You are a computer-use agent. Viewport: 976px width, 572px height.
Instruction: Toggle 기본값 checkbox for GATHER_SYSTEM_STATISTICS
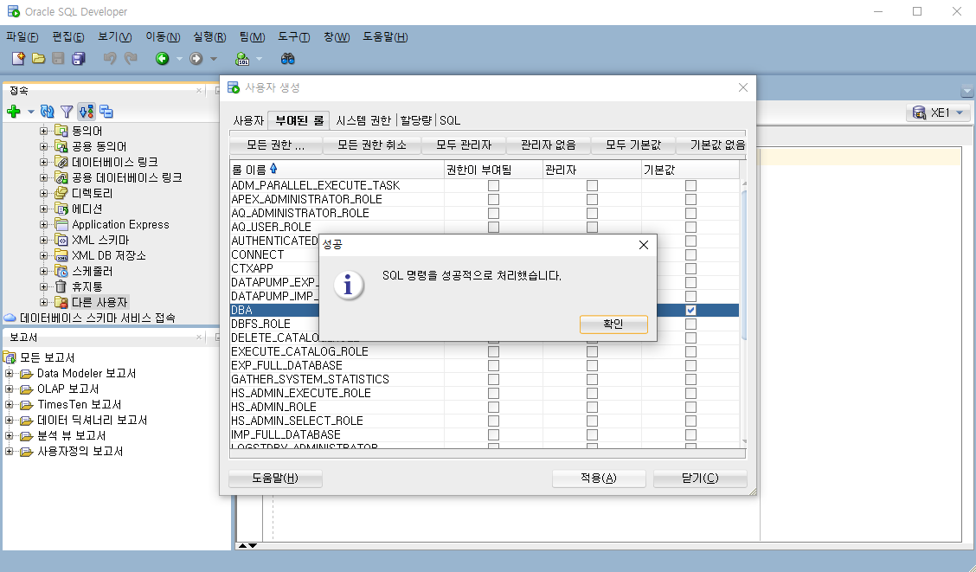point(691,379)
